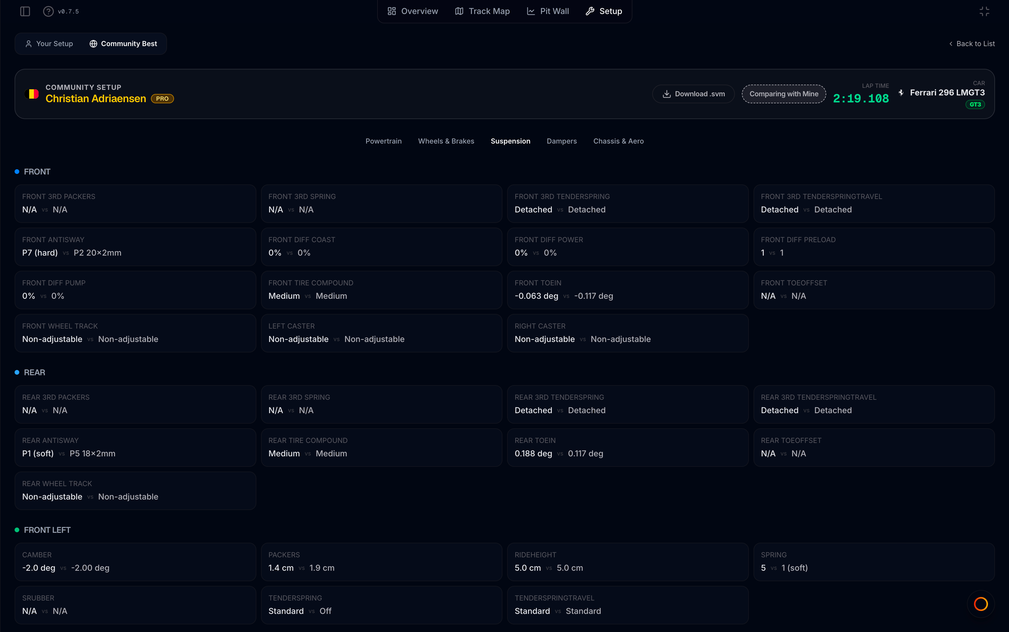
Task: Go Back to List
Action: click(x=972, y=44)
